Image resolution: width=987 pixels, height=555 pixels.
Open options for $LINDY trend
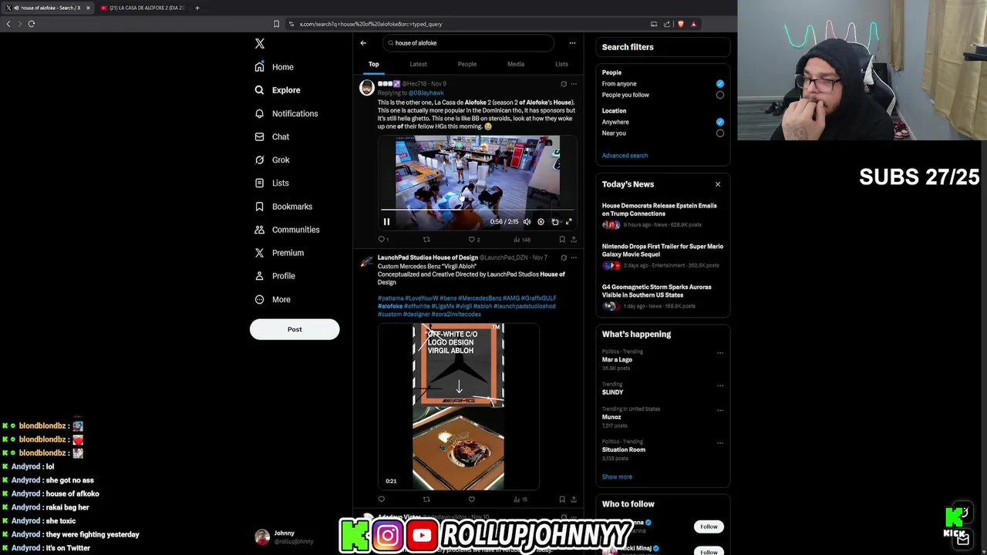coord(720,385)
